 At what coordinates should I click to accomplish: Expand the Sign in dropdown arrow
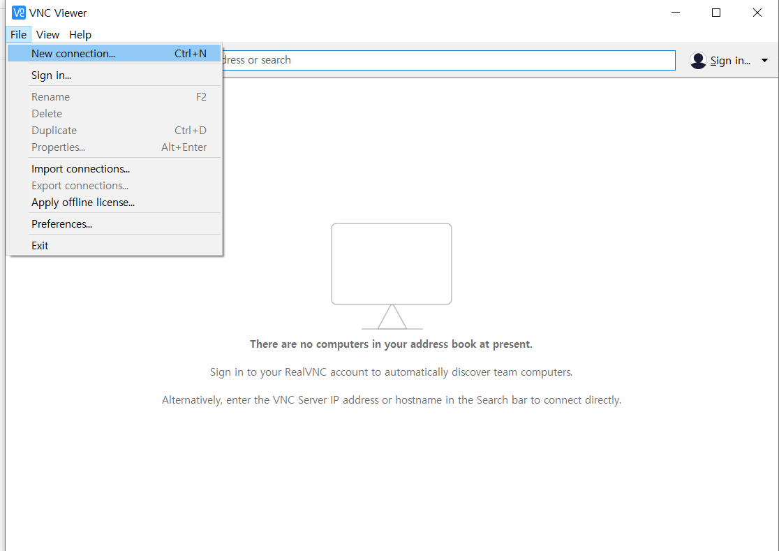[x=764, y=61]
